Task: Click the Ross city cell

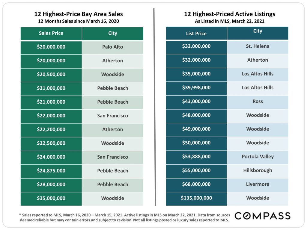Action: click(x=258, y=102)
